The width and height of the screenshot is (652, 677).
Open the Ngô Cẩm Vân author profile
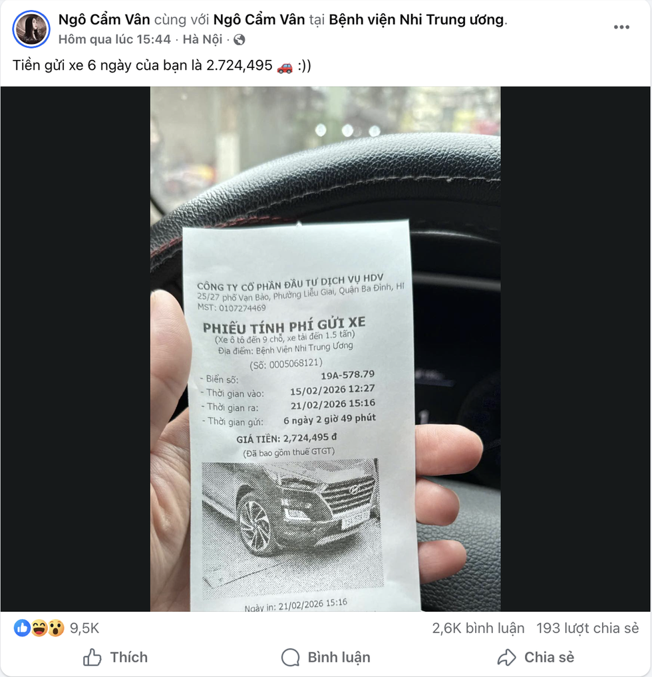point(104,19)
